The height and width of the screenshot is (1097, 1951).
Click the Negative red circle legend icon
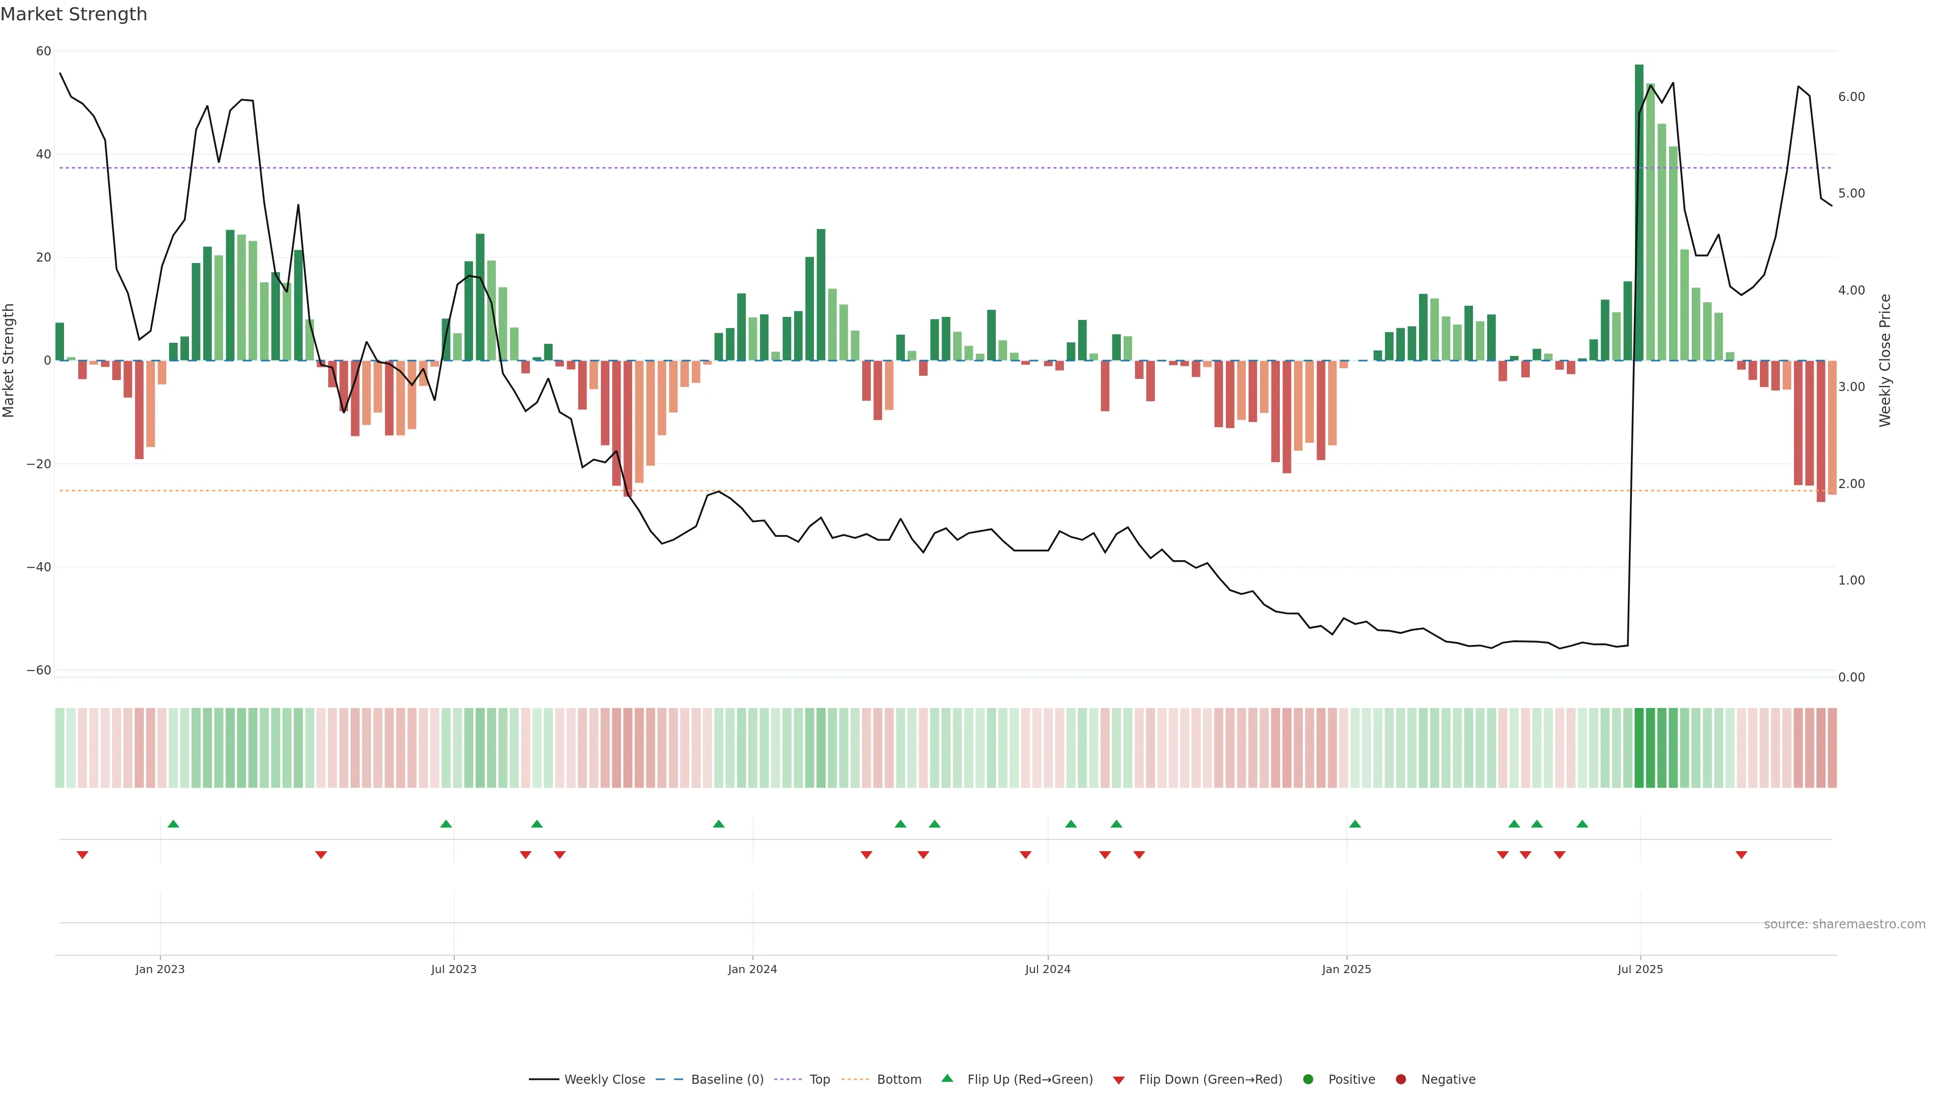coord(1400,1080)
